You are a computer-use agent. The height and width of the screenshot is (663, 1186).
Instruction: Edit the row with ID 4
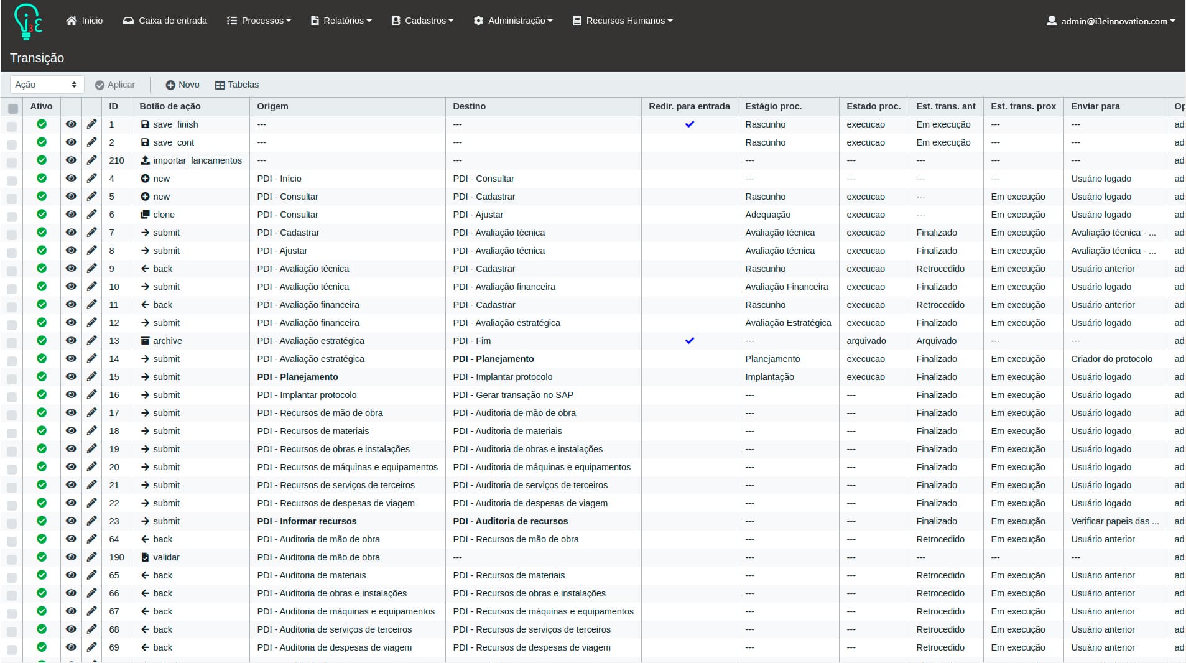click(92, 178)
